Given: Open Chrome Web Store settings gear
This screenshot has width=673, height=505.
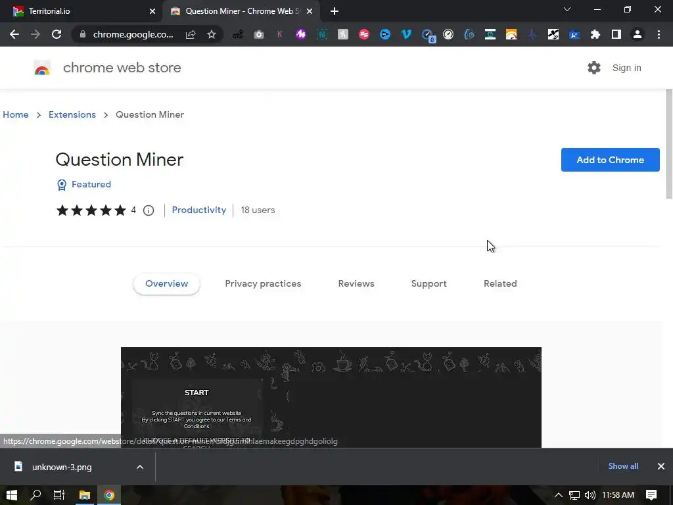Looking at the screenshot, I should point(594,68).
